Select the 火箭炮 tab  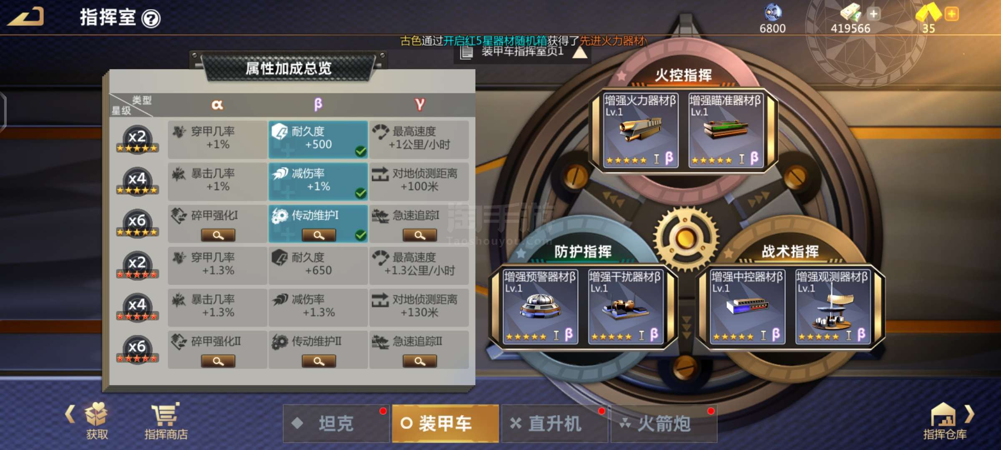coord(664,423)
